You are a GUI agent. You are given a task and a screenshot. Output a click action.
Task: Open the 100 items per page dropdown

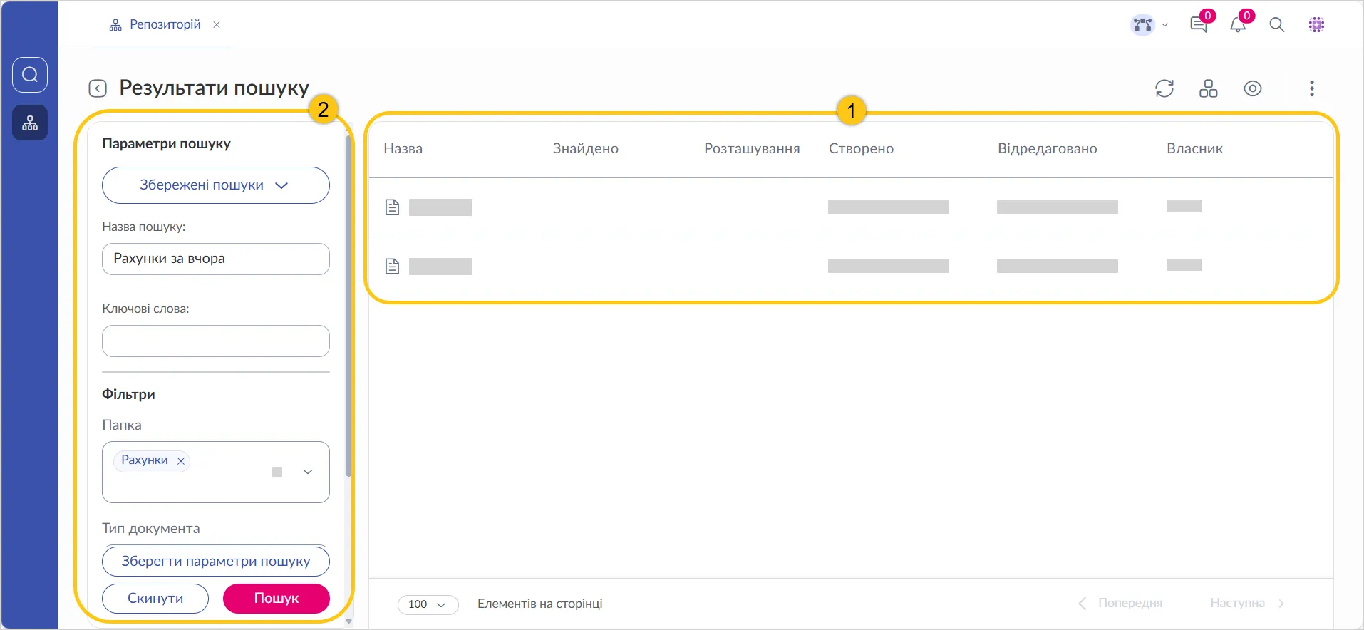point(428,604)
